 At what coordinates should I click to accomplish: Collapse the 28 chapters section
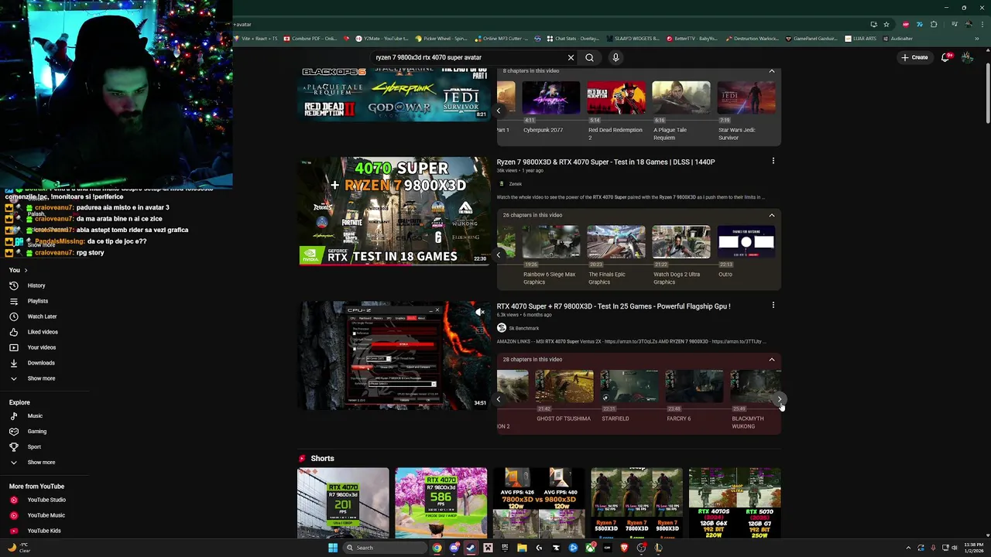[x=771, y=360]
